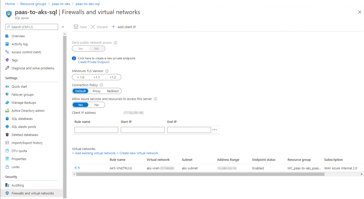Collapse the sidebar with double chevron
The width and height of the screenshot is (364, 199).
pyautogui.click(x=63, y=27)
